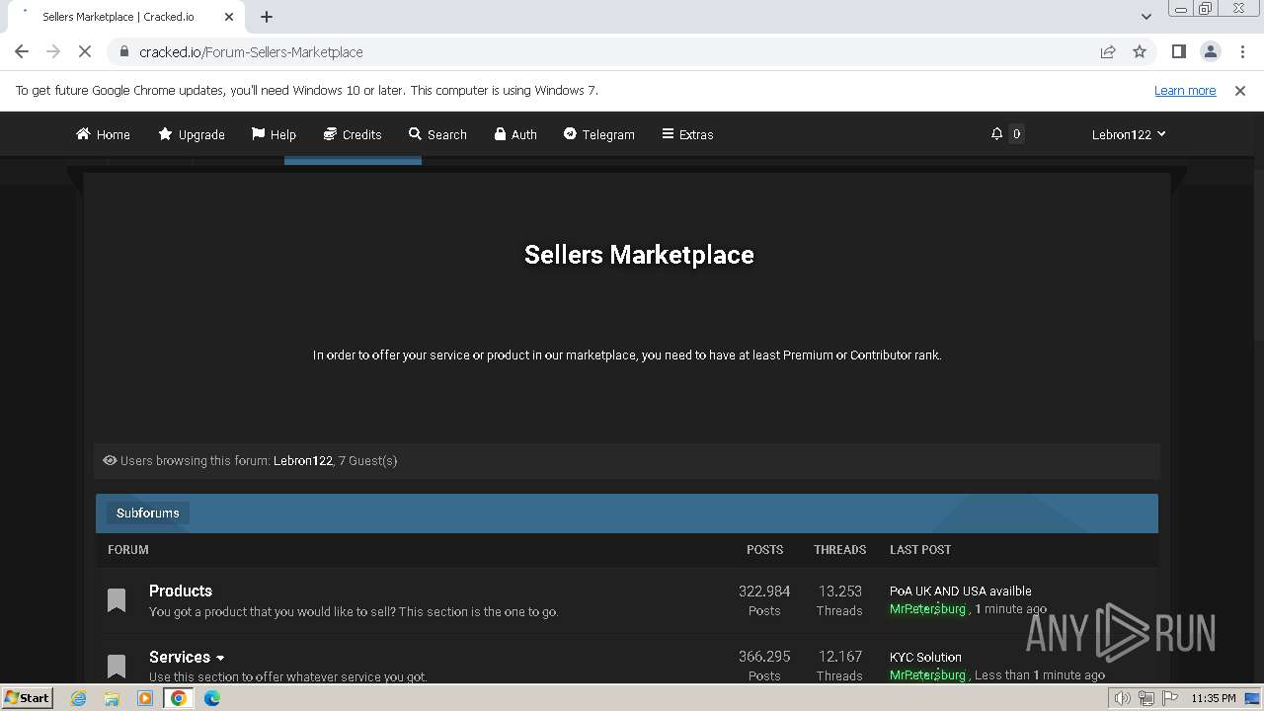Open the PoA UK AND USA availble post
1264x711 pixels.
(961, 591)
